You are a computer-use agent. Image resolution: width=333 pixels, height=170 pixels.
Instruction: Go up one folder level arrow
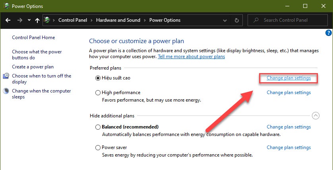(x=37, y=20)
